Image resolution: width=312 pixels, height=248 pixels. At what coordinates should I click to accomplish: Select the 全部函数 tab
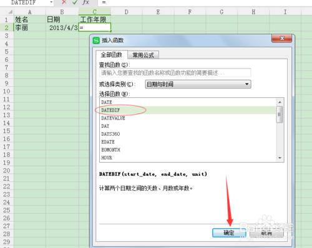pos(112,55)
